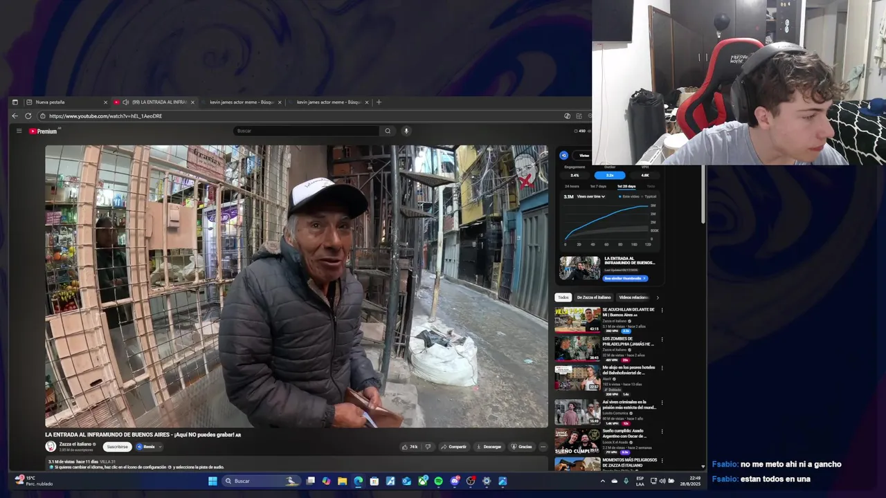Go back with browser back arrow
Screen dimensions: 886x498
click(15, 116)
